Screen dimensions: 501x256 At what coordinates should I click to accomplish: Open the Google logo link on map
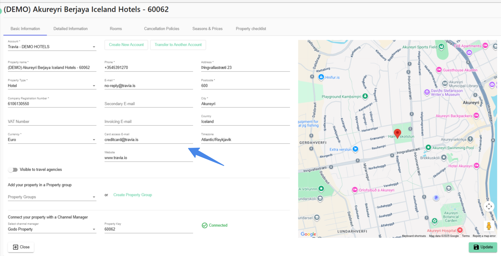pyautogui.click(x=308, y=234)
